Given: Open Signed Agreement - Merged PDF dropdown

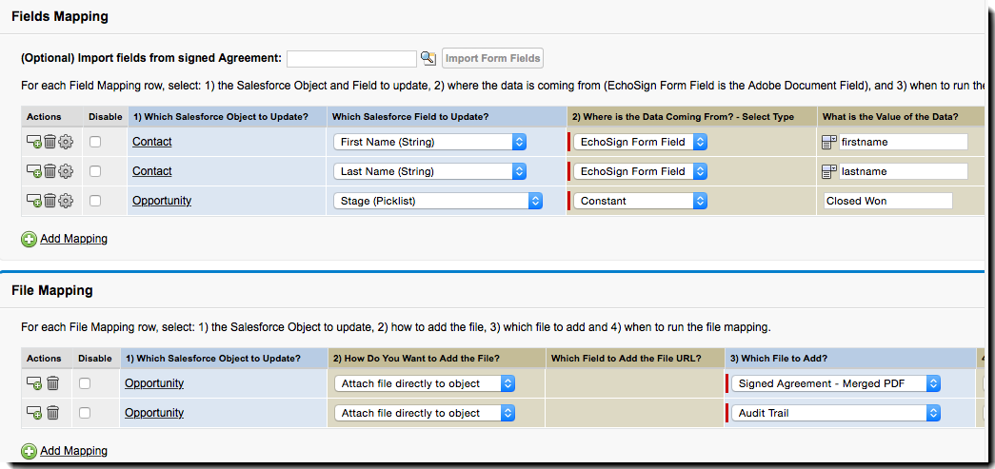Looking at the screenshot, I should click(835, 383).
